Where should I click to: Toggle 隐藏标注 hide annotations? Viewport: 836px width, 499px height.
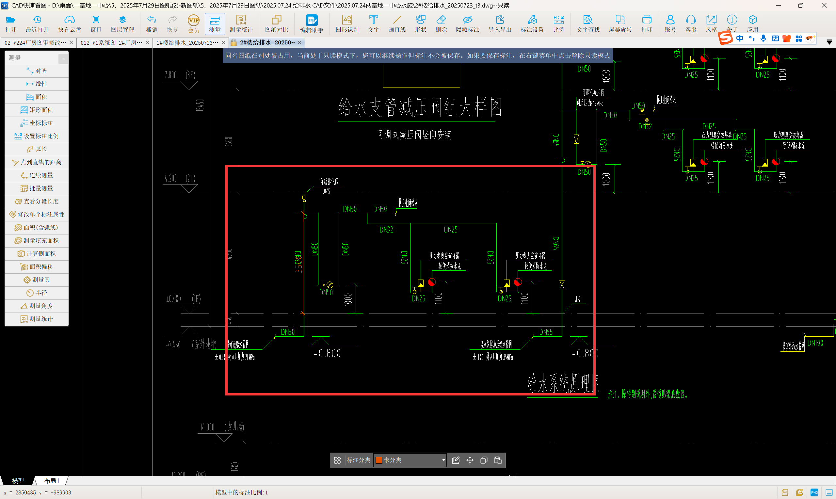[x=467, y=24]
